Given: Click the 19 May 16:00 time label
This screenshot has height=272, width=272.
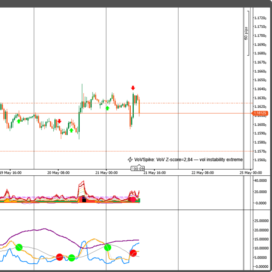Looking at the screenshot, I should (11, 173).
